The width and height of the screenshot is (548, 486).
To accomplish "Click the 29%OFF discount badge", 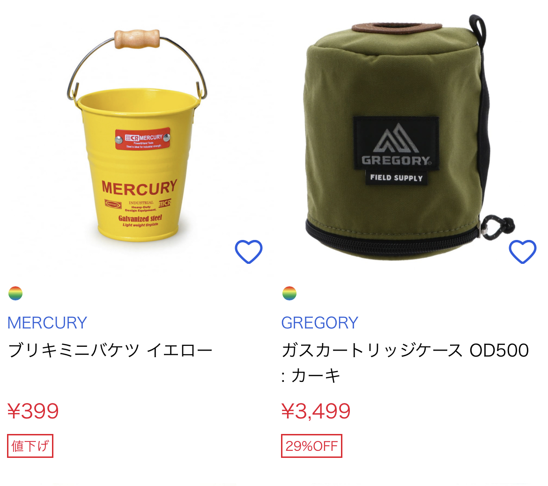I will click(311, 446).
